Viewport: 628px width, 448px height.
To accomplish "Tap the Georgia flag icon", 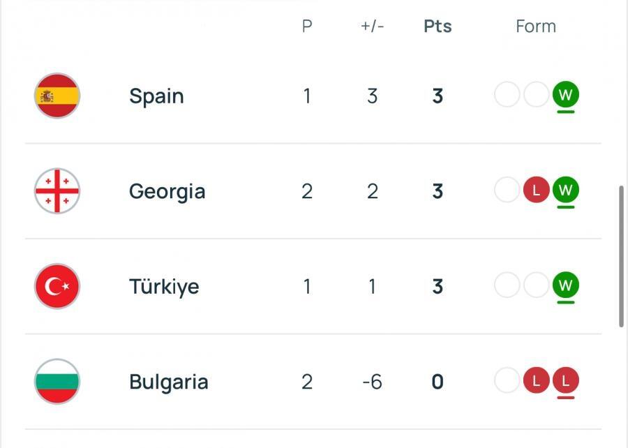I will point(57,191).
